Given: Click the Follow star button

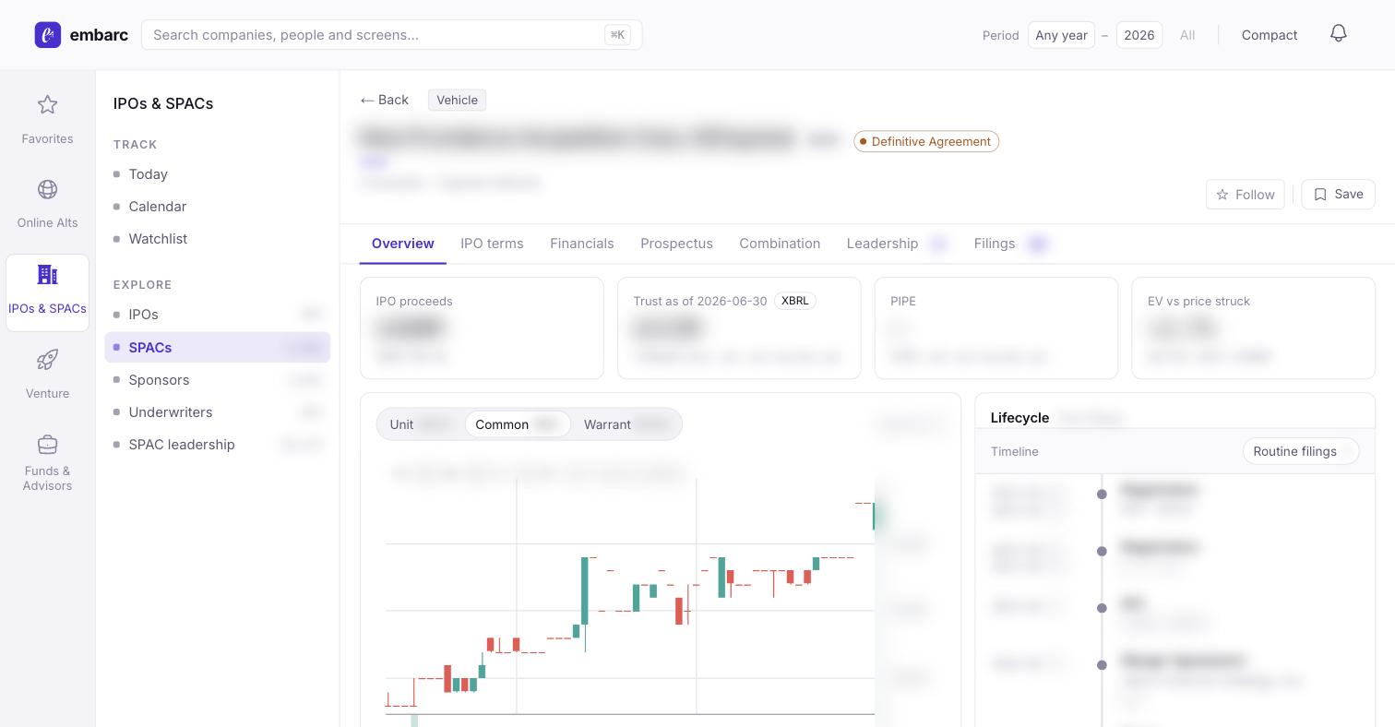Looking at the screenshot, I should 1246,195.
